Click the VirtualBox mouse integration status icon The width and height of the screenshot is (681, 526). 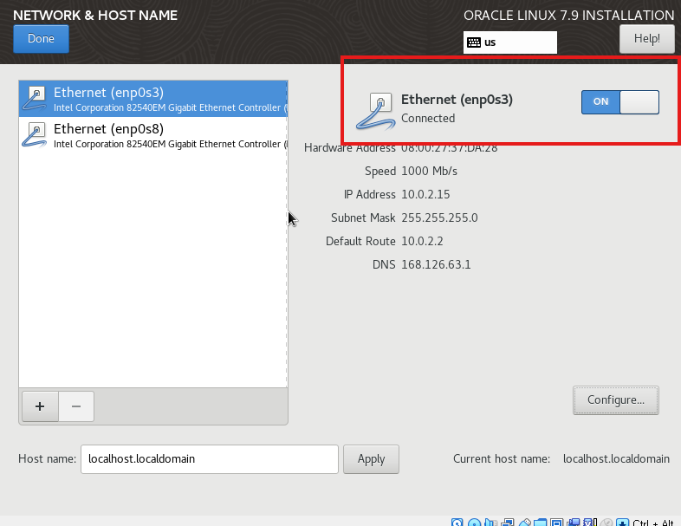click(x=606, y=523)
